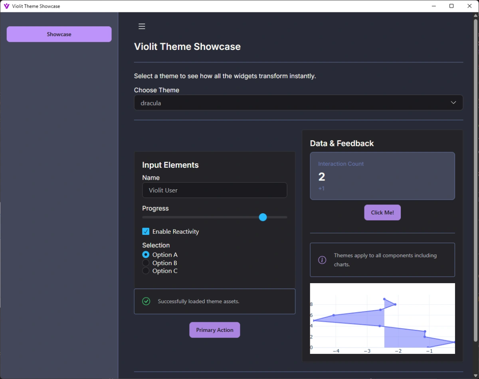Maximize the Violit Theme Showcase window
Image resolution: width=479 pixels, height=379 pixels.
(451, 6)
